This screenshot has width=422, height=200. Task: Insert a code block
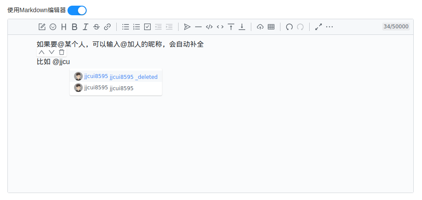pos(209,27)
